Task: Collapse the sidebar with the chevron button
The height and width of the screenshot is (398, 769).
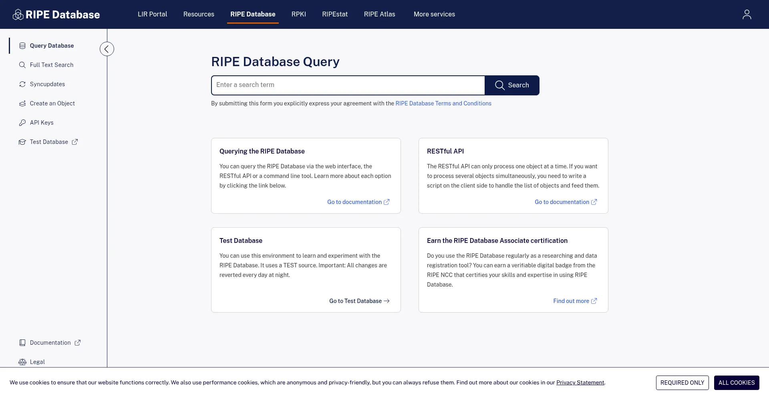Action: [107, 49]
